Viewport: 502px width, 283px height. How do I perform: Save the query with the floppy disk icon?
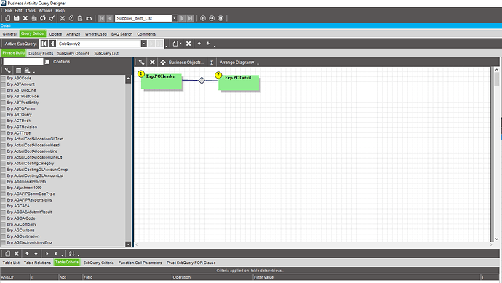(x=16, y=18)
